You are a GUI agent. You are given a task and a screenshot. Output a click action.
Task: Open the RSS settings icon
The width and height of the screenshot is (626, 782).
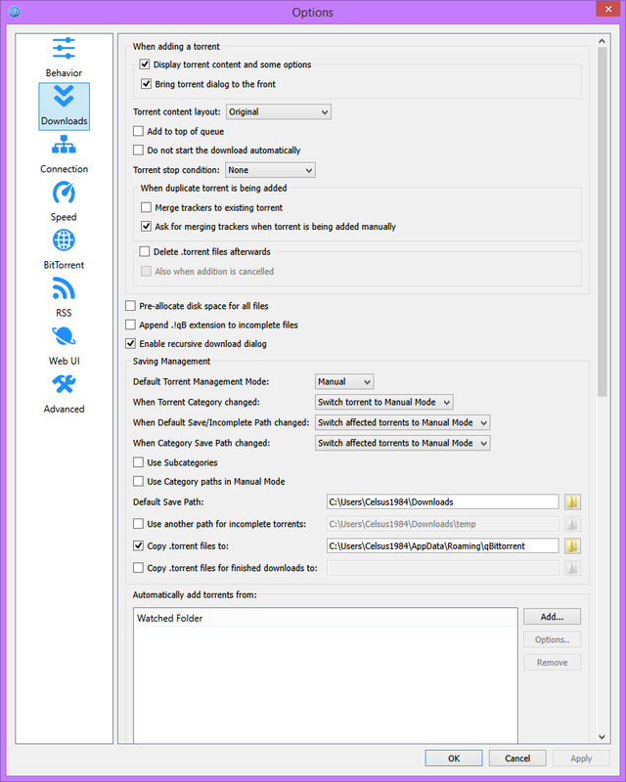64,288
